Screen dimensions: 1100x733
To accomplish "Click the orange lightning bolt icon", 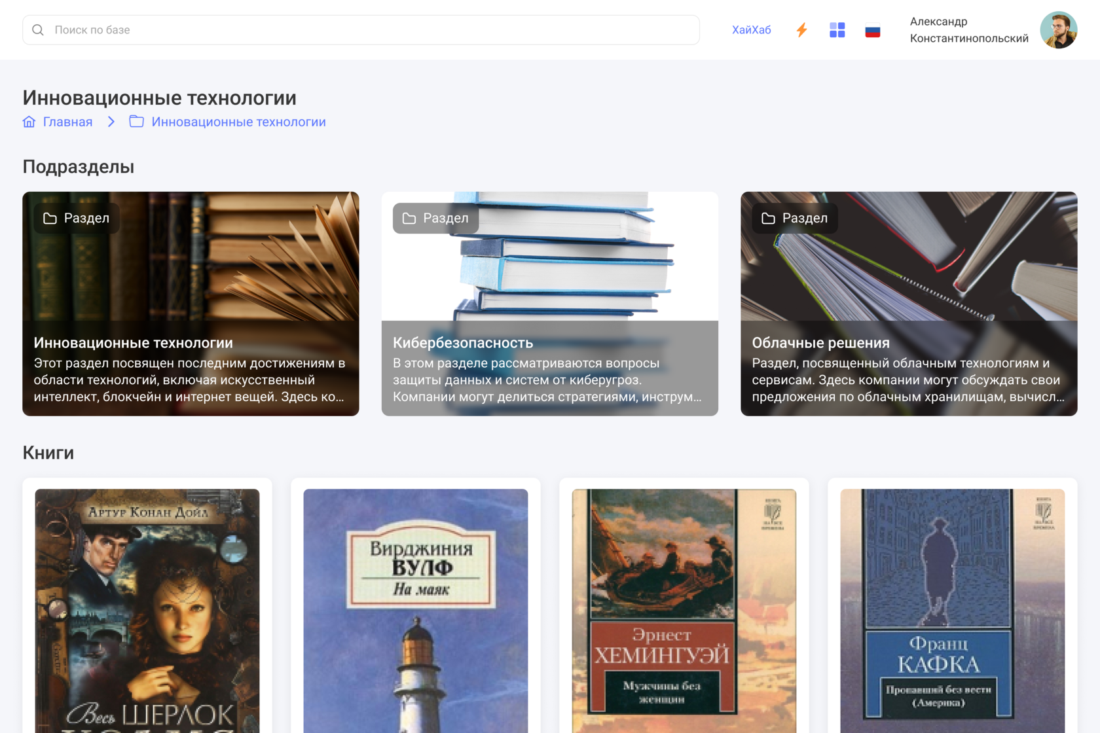I will (801, 30).
